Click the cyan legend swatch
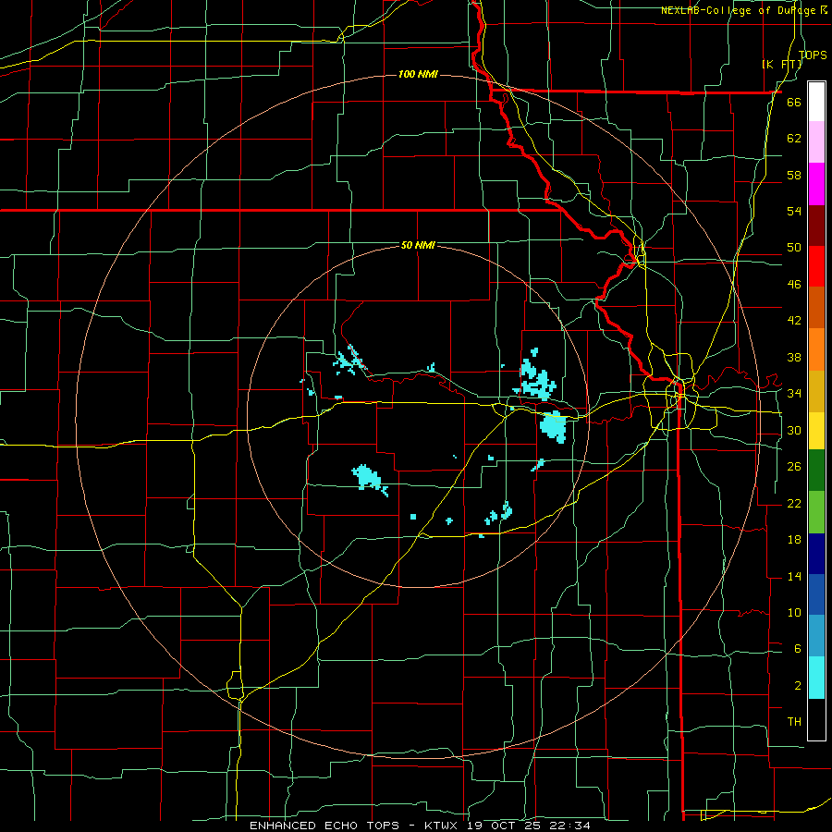Image resolution: width=832 pixels, height=832 pixels. click(x=816, y=679)
